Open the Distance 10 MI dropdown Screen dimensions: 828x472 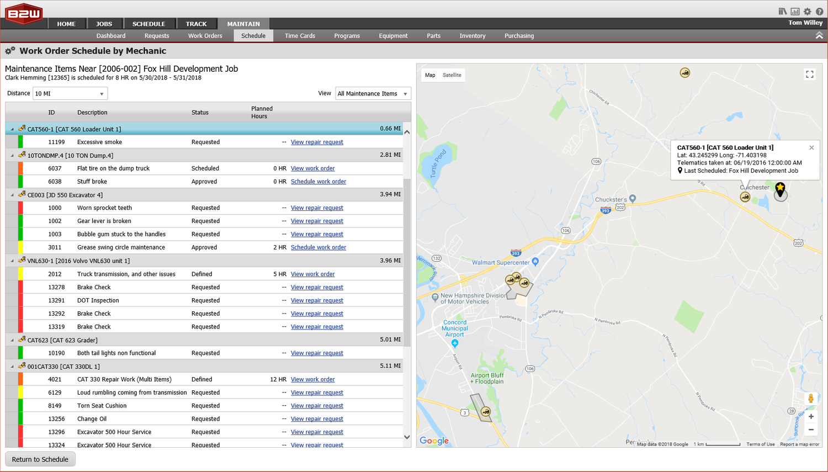pyautogui.click(x=70, y=94)
